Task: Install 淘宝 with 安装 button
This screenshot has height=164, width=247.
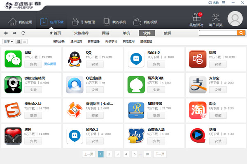Action: click(218, 115)
